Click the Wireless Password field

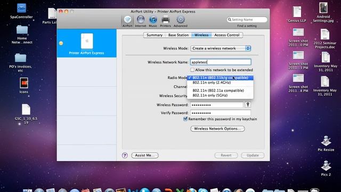[217, 105]
